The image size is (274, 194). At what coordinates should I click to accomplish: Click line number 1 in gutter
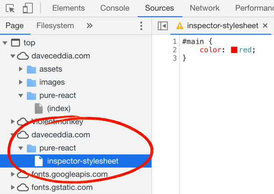pyautogui.click(x=175, y=42)
